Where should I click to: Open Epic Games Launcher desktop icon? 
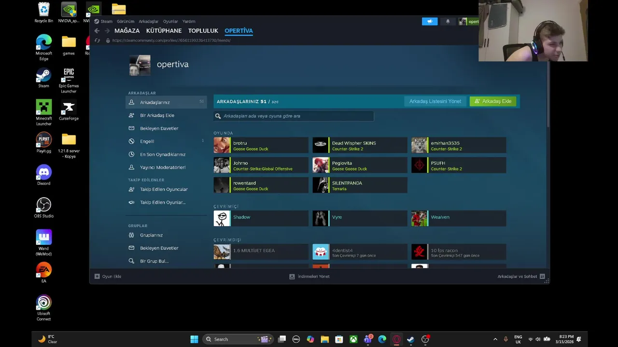point(69,80)
